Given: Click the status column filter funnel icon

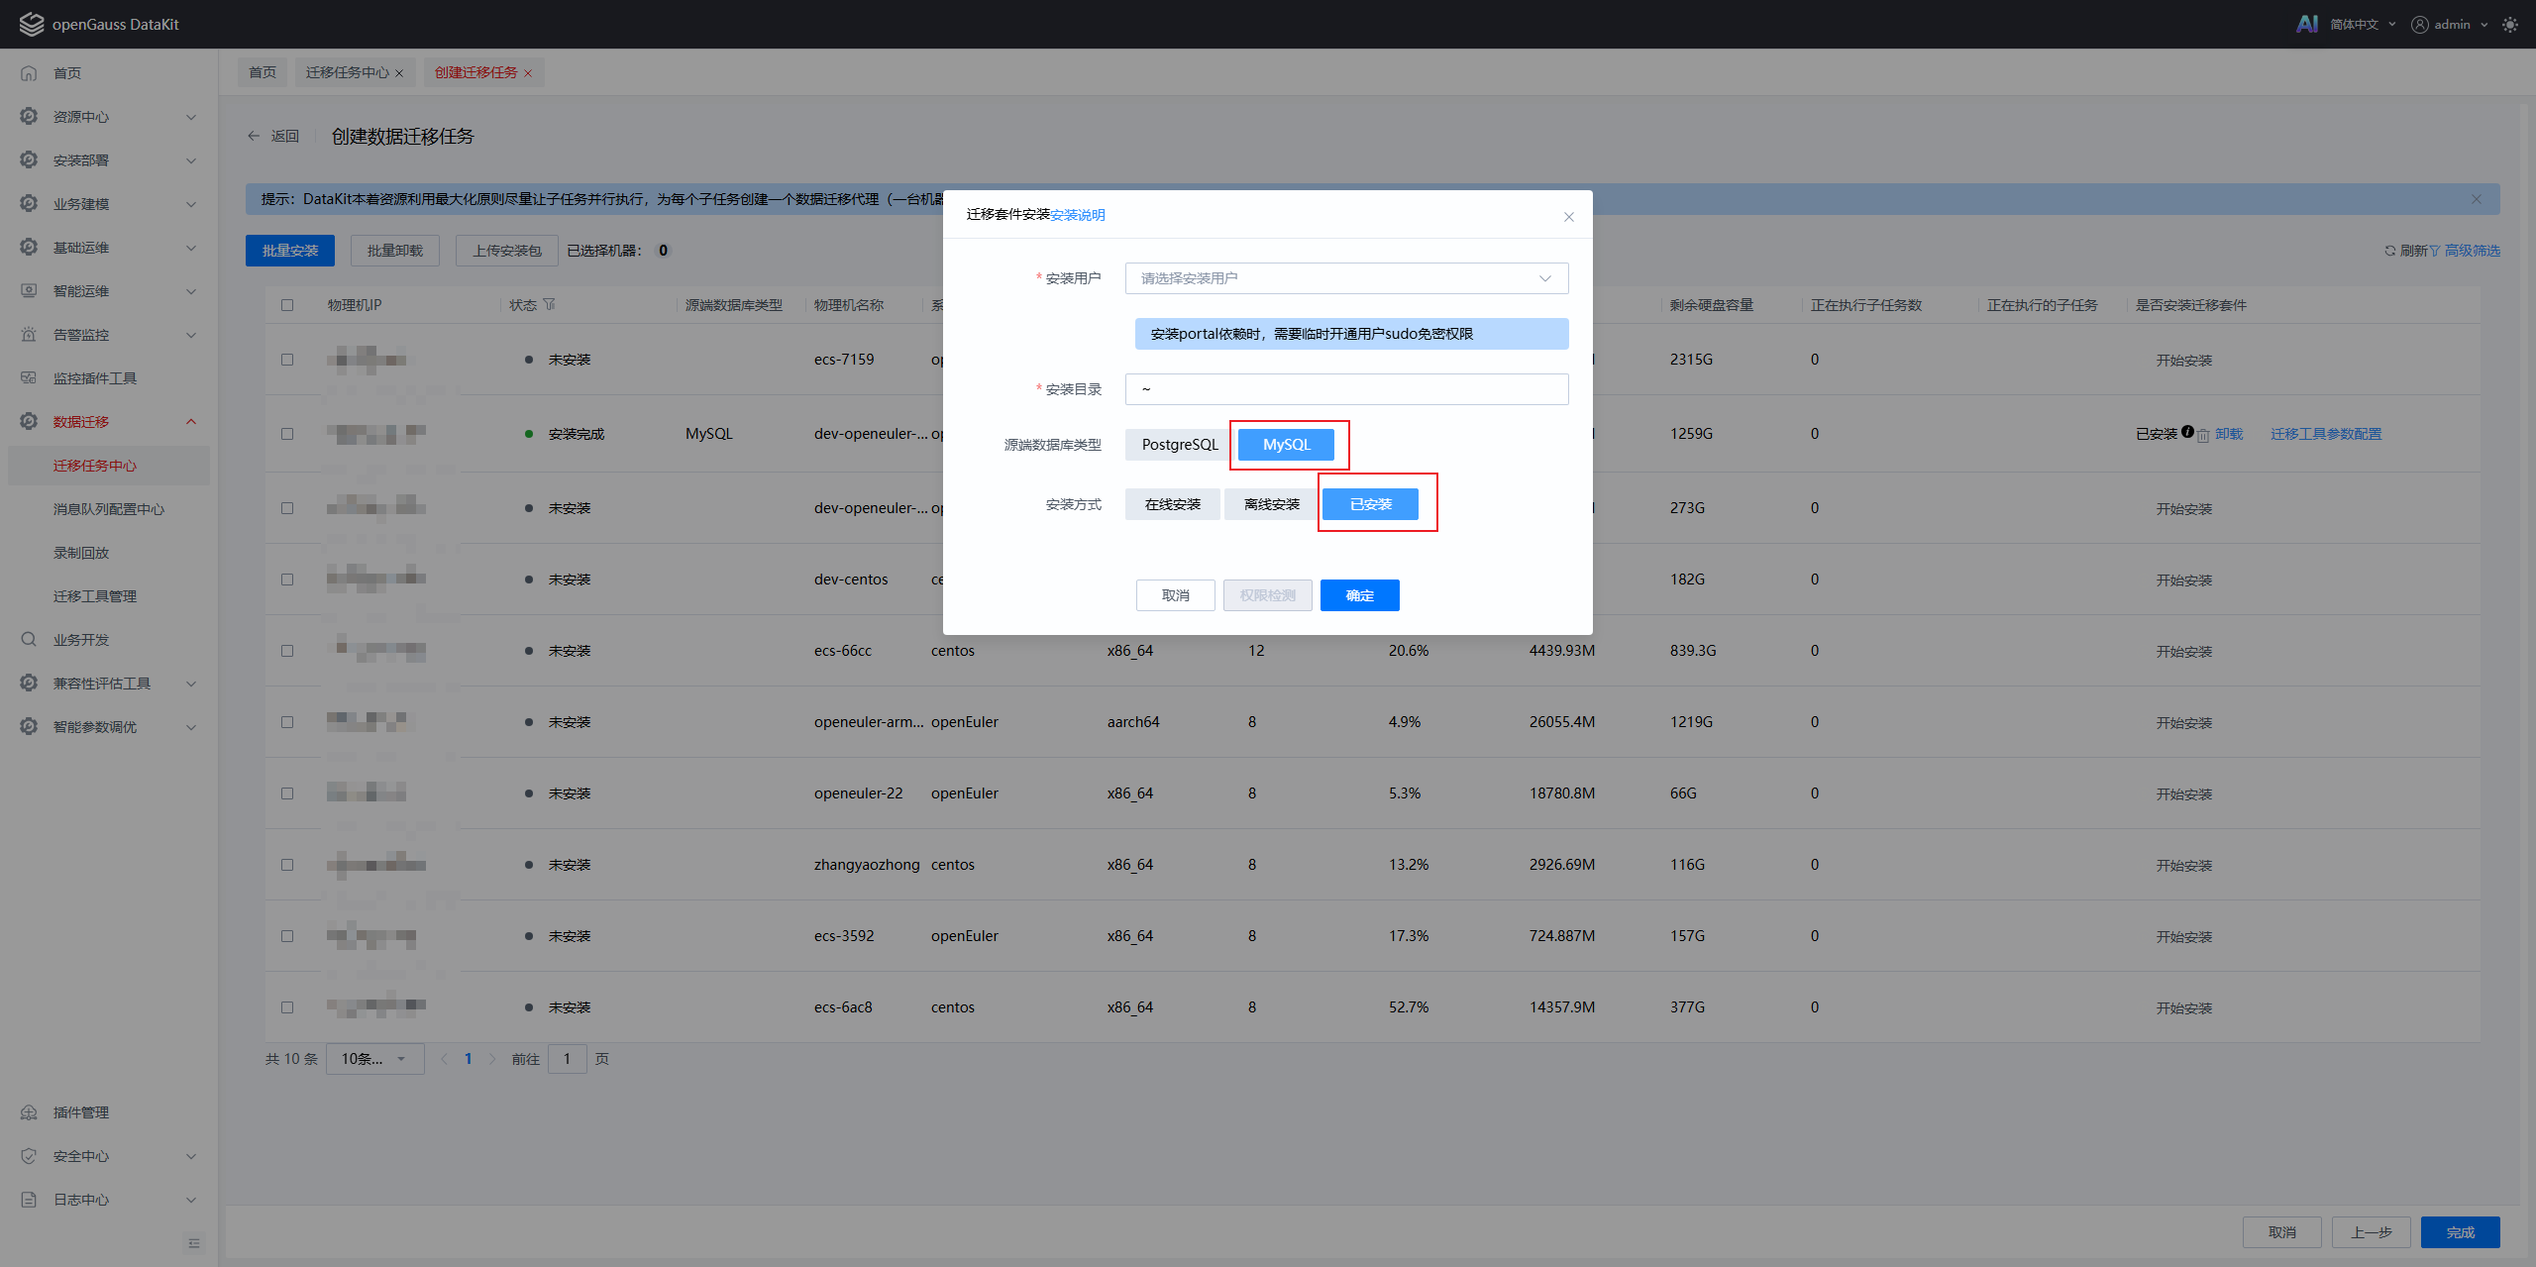Looking at the screenshot, I should coord(549,304).
